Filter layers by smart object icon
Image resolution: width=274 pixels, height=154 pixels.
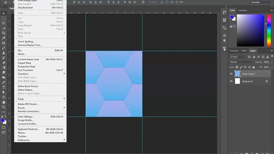point(268,57)
